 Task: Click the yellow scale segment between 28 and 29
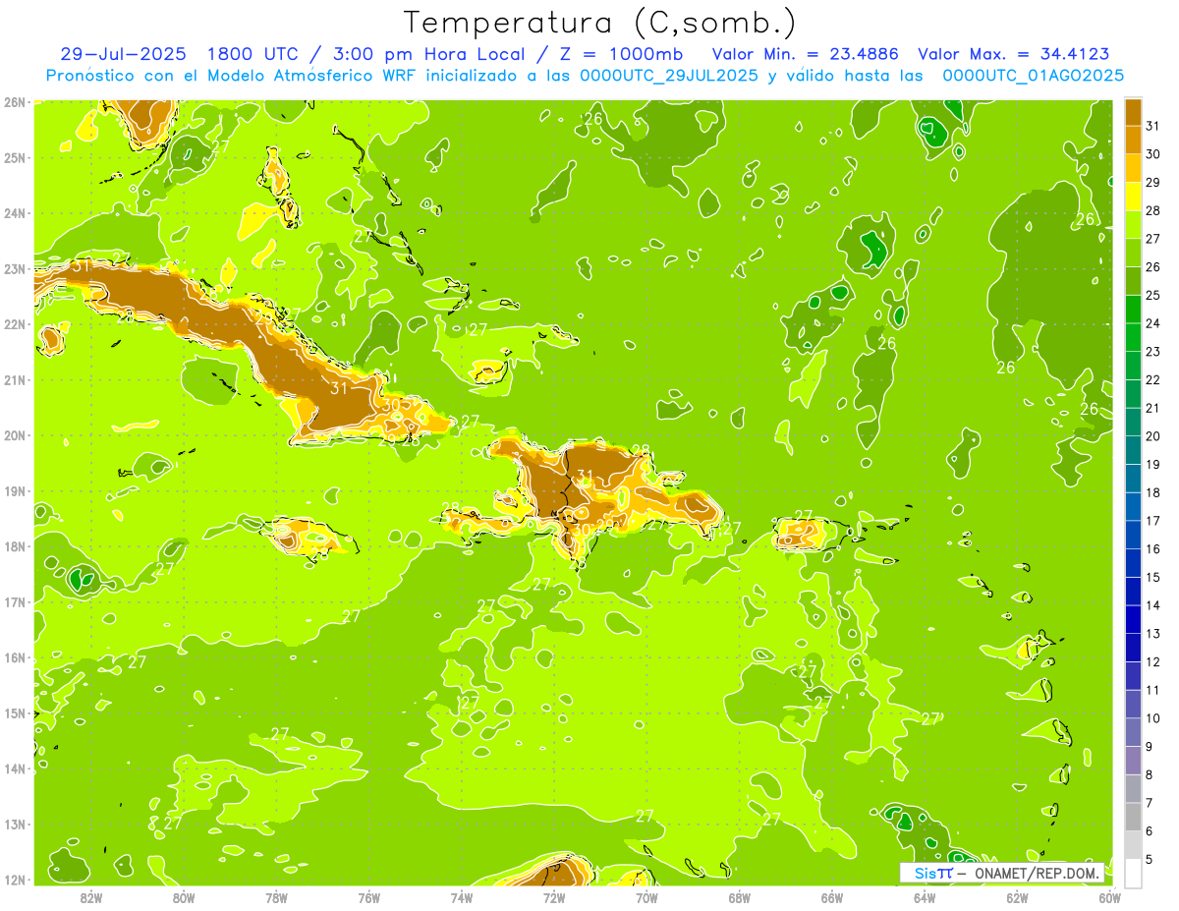tap(1133, 197)
